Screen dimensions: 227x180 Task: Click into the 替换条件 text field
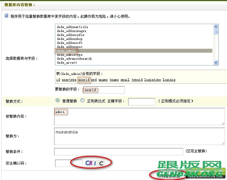tap(119, 151)
